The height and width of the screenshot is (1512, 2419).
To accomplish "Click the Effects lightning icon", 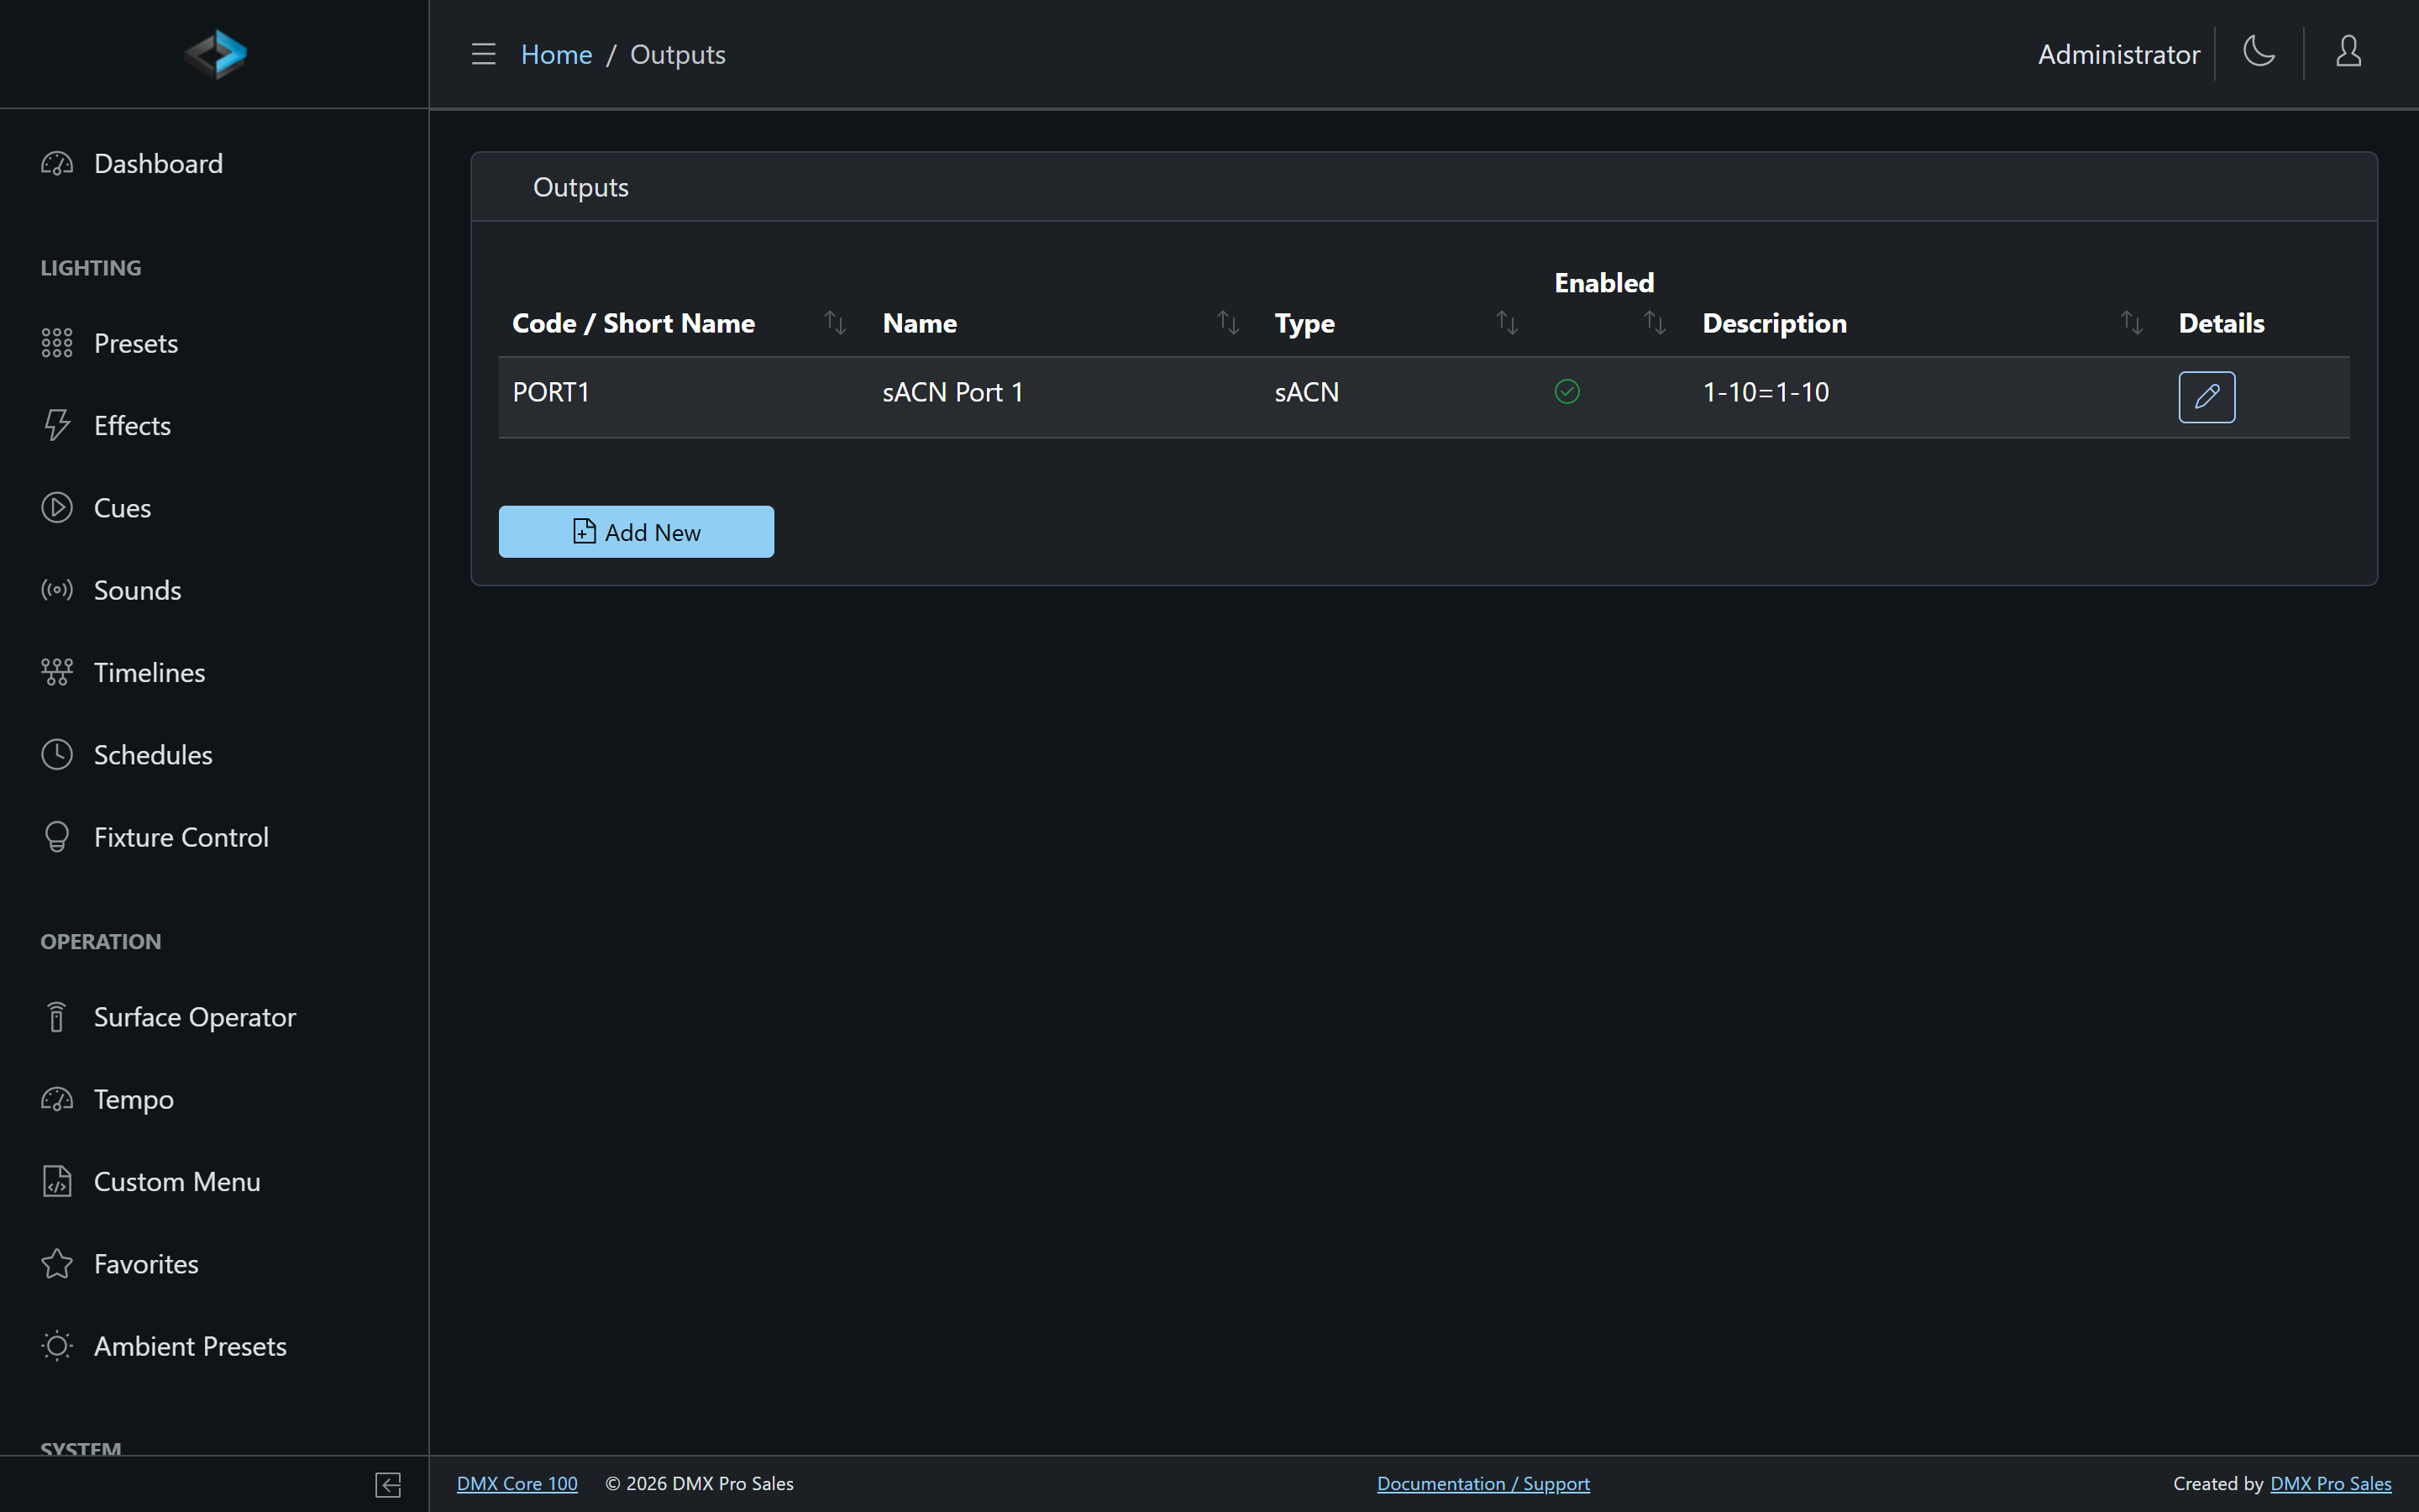I will pyautogui.click(x=57, y=425).
